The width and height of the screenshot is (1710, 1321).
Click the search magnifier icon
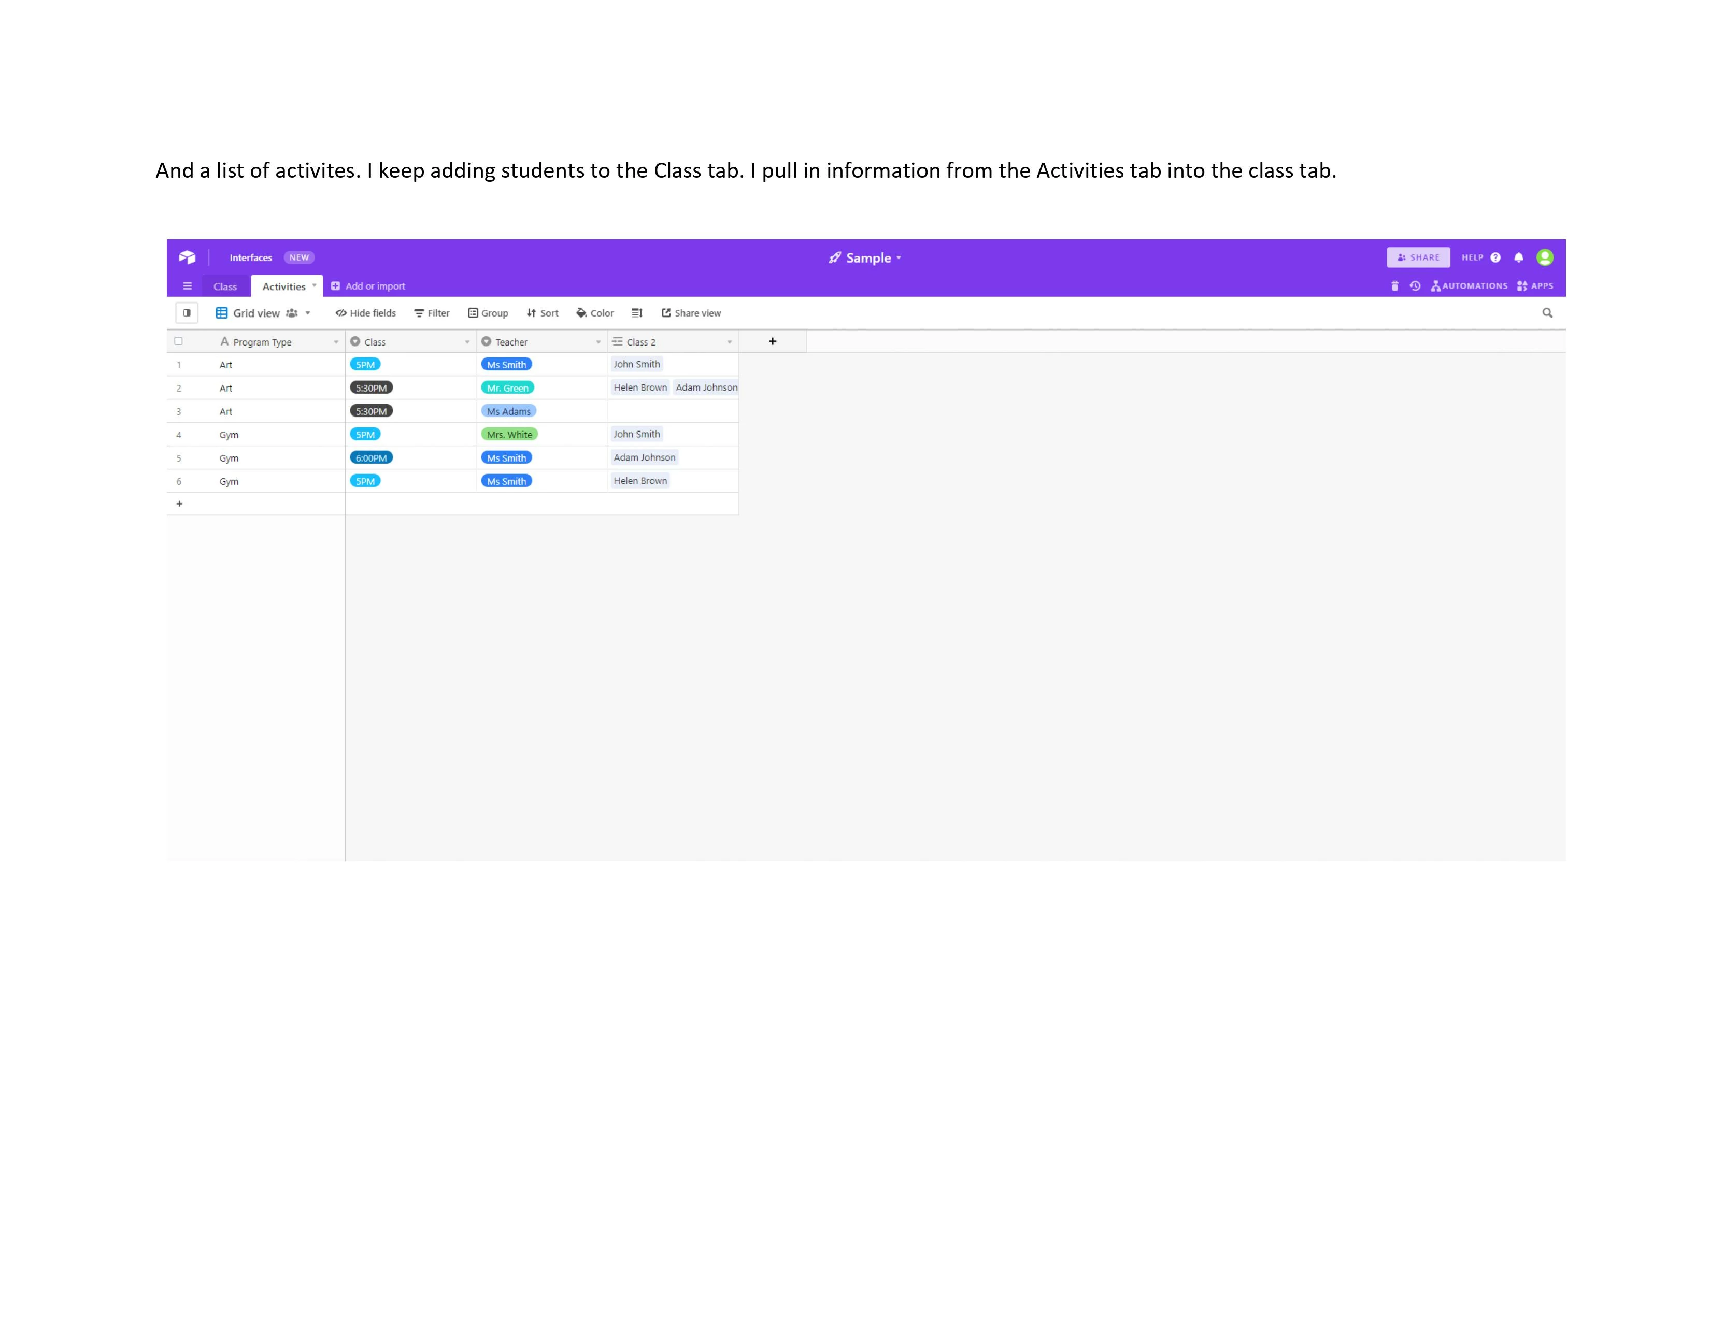pyautogui.click(x=1547, y=312)
